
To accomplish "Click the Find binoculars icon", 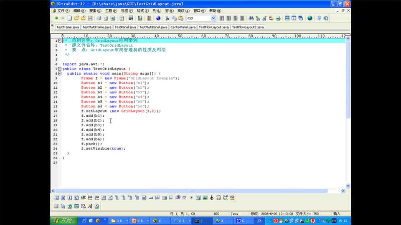I will pos(251,18).
